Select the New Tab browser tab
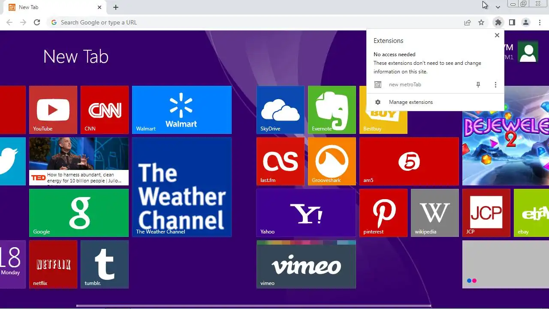 pyautogui.click(x=54, y=7)
